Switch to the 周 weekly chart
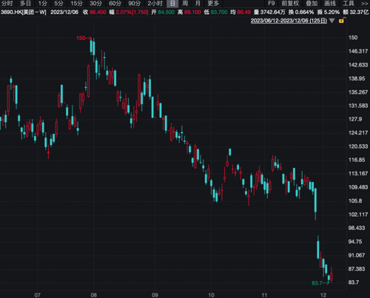Image resolution: width=370 pixels, height=298 pixels. tap(185, 4)
